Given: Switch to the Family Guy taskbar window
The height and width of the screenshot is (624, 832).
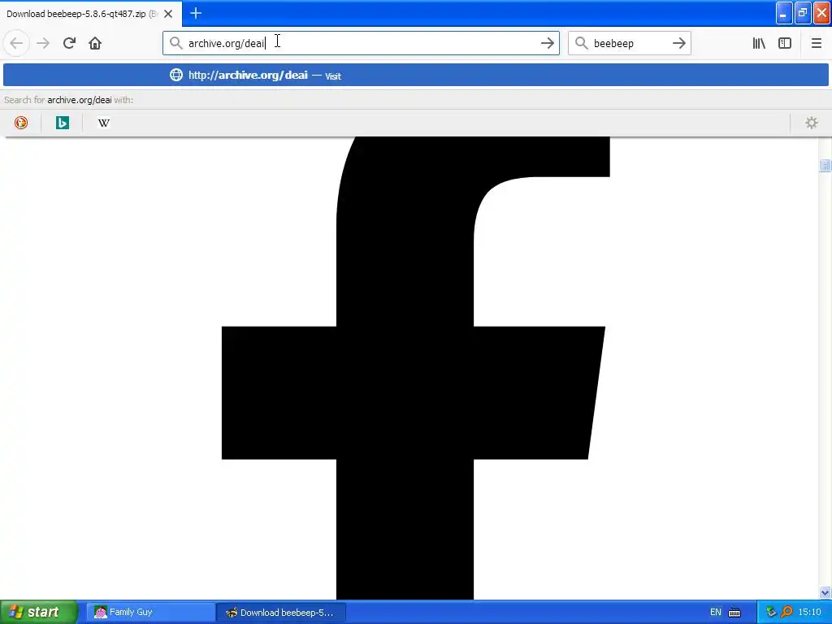Looking at the screenshot, I should (150, 613).
